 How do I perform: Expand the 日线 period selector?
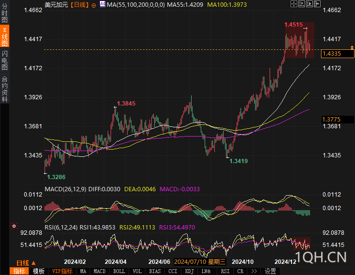click(26, 263)
